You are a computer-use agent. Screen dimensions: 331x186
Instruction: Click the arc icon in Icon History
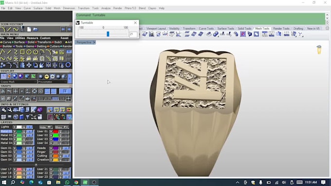(x=3, y=29)
